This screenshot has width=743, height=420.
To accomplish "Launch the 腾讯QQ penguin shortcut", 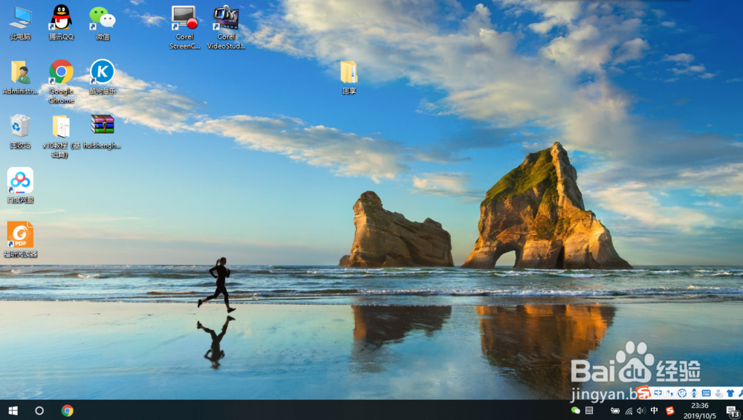I will [62, 22].
